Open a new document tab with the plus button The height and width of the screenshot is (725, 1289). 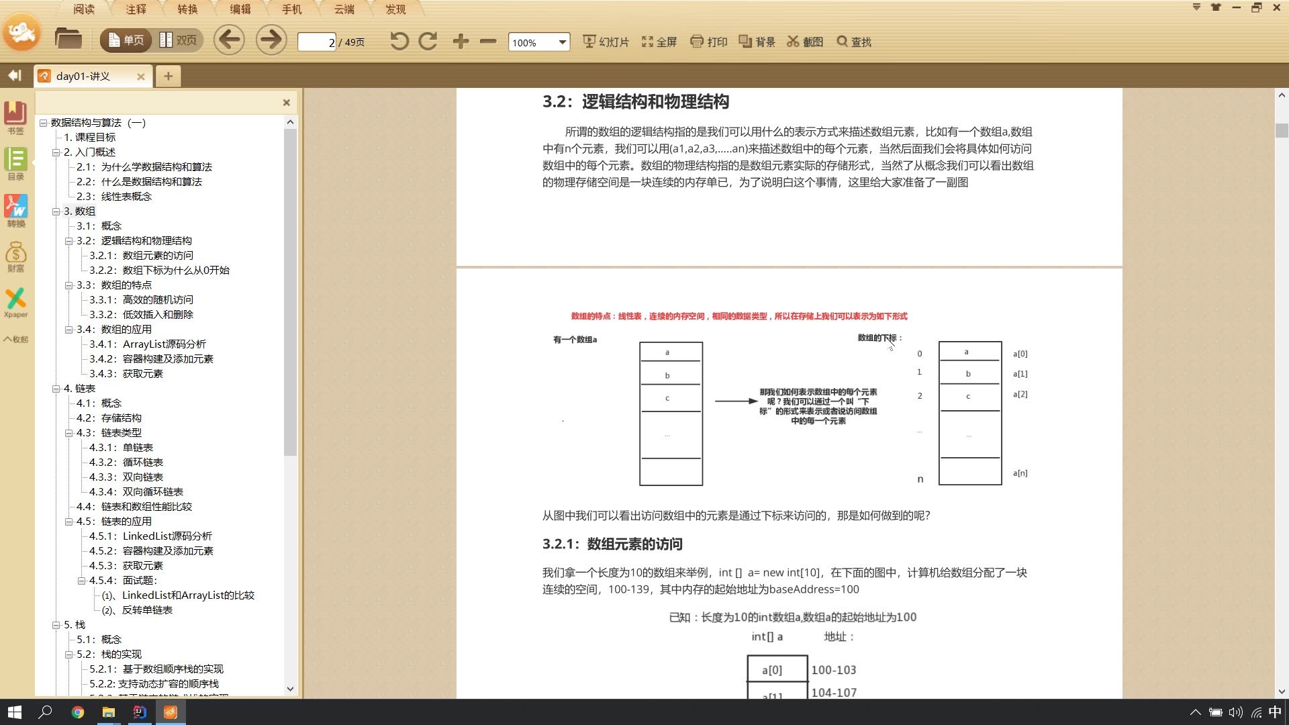[x=168, y=76]
